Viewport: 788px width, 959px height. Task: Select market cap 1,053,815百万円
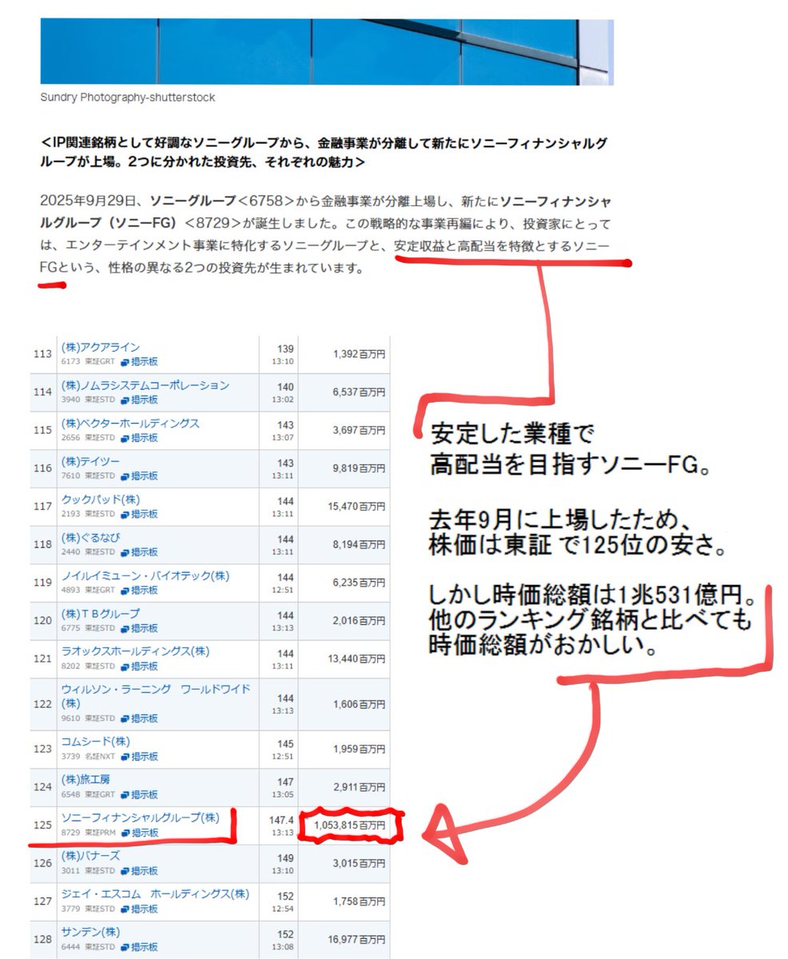(x=349, y=826)
